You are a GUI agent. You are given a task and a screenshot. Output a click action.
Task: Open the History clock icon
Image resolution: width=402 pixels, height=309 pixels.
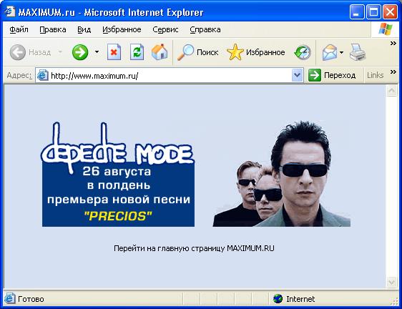(x=303, y=52)
